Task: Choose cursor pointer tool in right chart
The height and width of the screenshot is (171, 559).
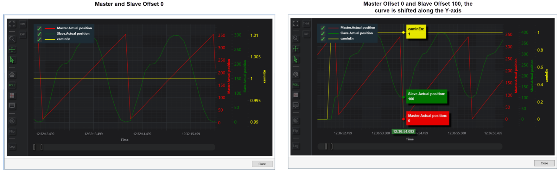Action: coord(295,59)
